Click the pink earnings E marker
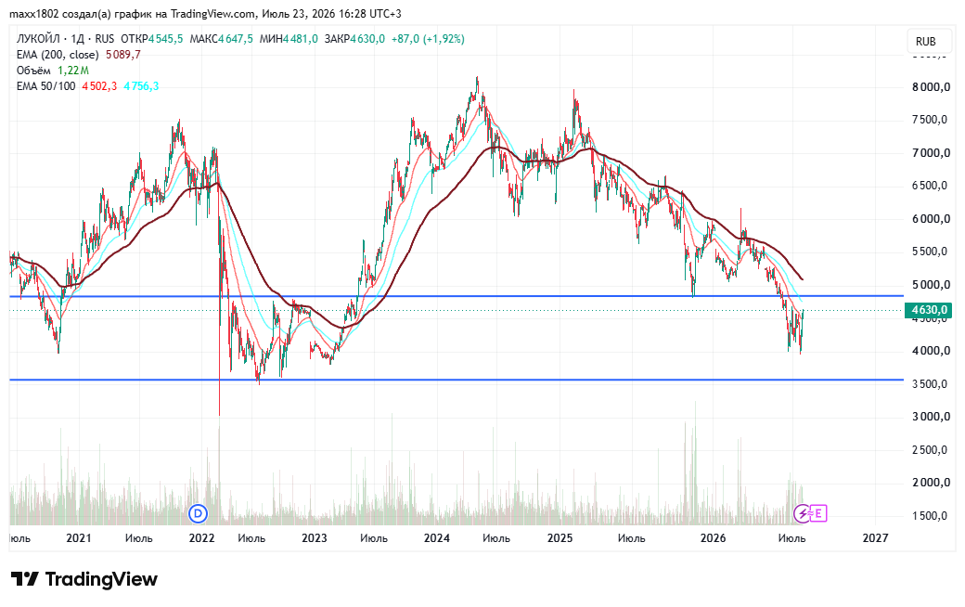The height and width of the screenshot is (607, 965). pos(818,513)
